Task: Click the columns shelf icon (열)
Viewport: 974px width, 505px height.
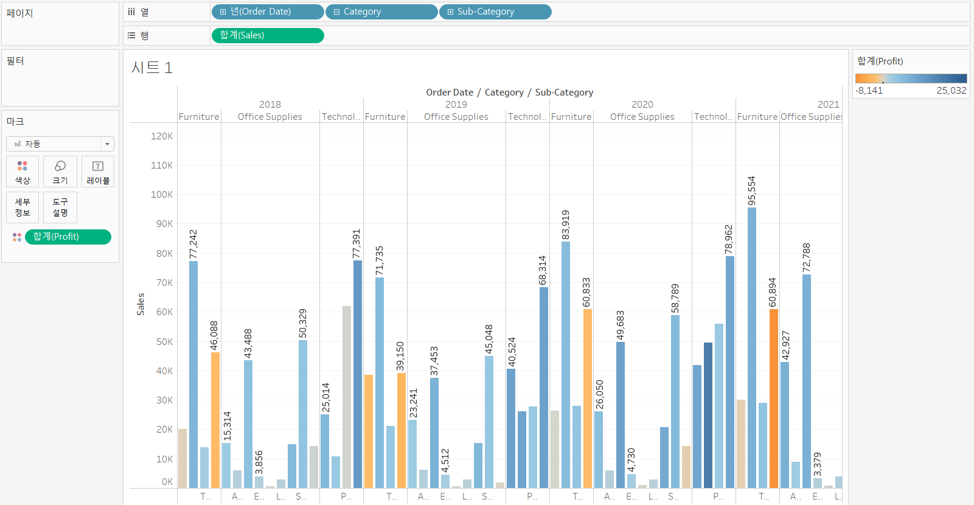Action: [131, 12]
